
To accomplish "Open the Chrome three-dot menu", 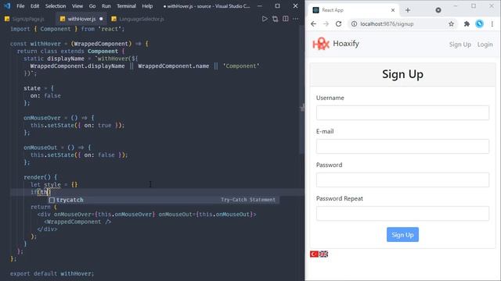I will [492, 24].
